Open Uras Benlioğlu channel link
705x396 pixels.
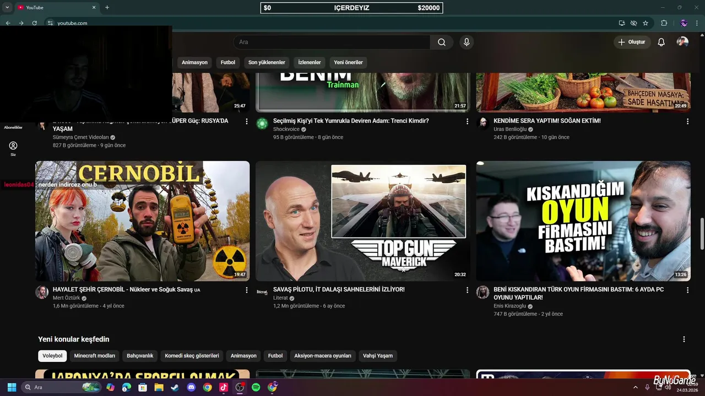(x=510, y=129)
